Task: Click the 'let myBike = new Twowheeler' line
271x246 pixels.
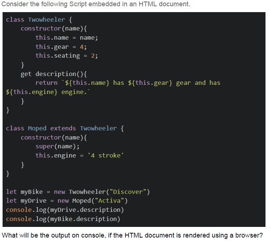Action: pyautogui.click(x=78, y=192)
